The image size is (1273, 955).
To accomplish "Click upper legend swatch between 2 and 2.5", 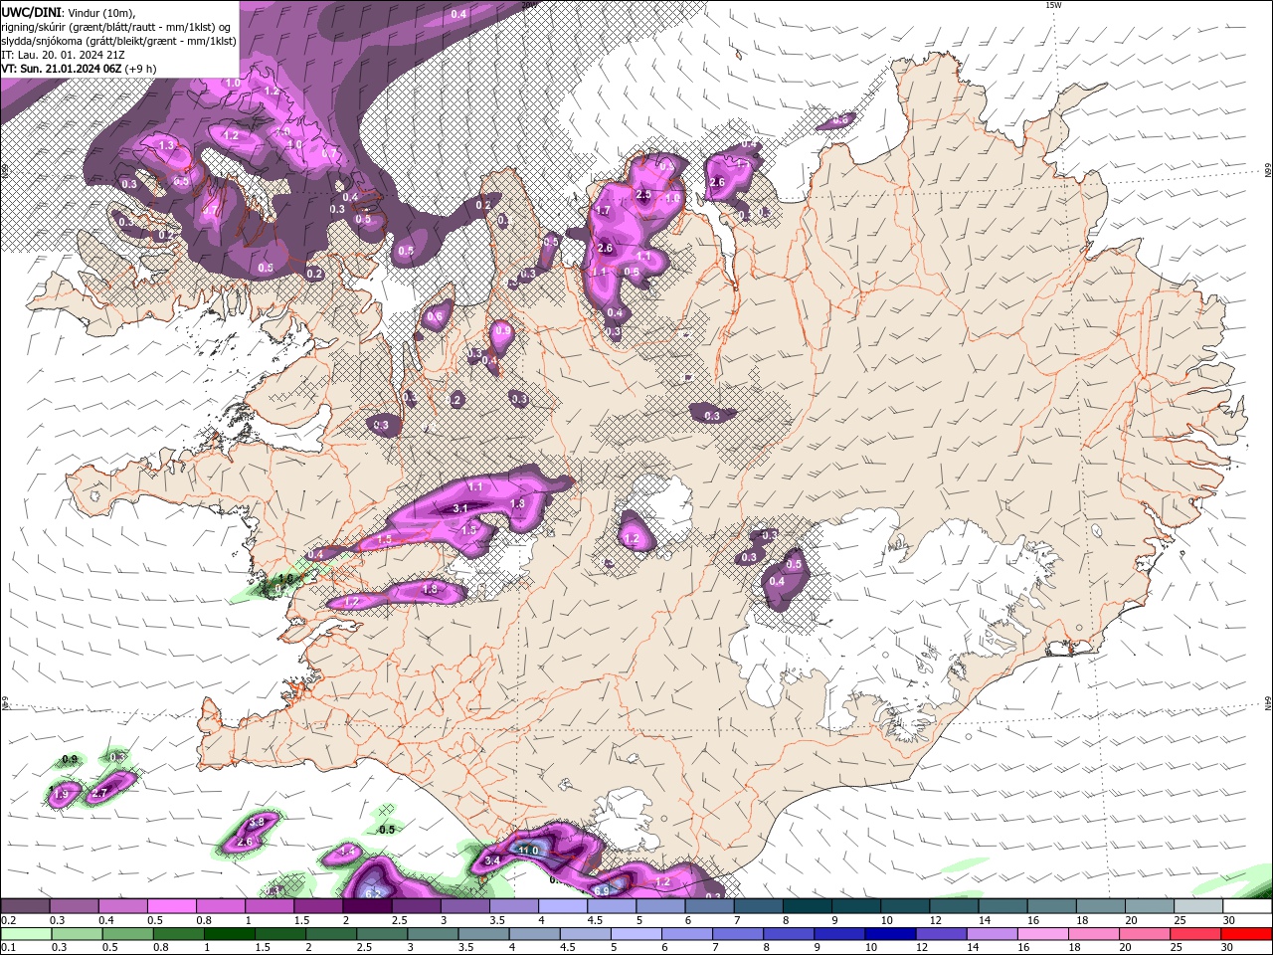I will (x=367, y=906).
